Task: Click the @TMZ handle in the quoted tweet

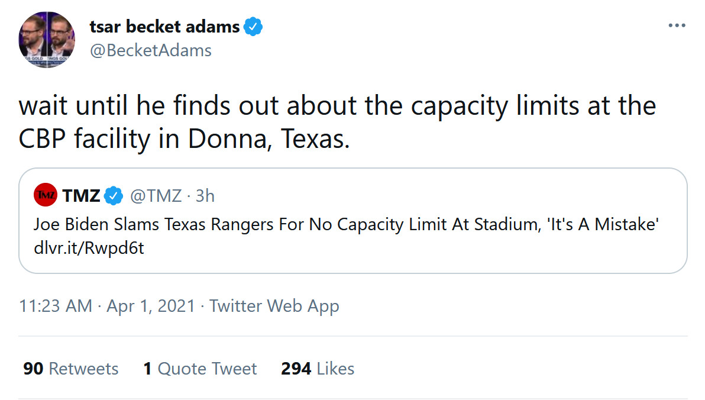Action: pos(156,196)
